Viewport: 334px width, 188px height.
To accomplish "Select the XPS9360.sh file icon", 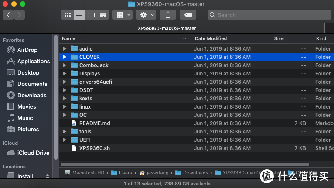I will (74, 148).
